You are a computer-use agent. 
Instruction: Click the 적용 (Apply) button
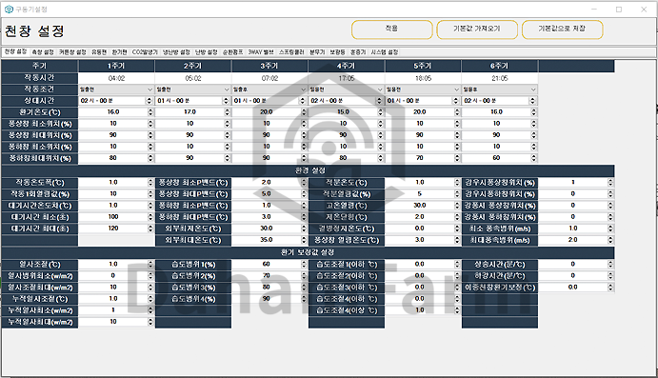[x=391, y=30]
